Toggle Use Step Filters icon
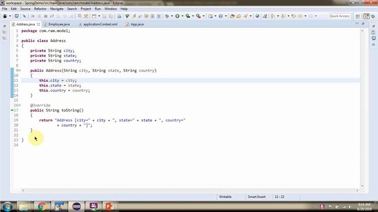This screenshot has width=378, height=212. point(86,16)
